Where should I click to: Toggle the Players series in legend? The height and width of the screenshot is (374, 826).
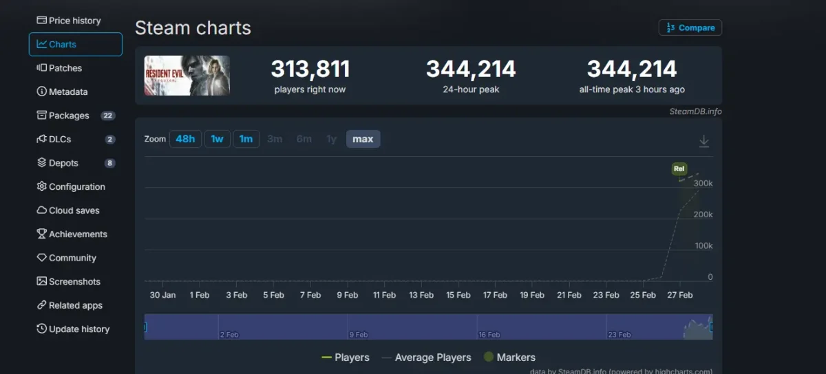pyautogui.click(x=346, y=357)
